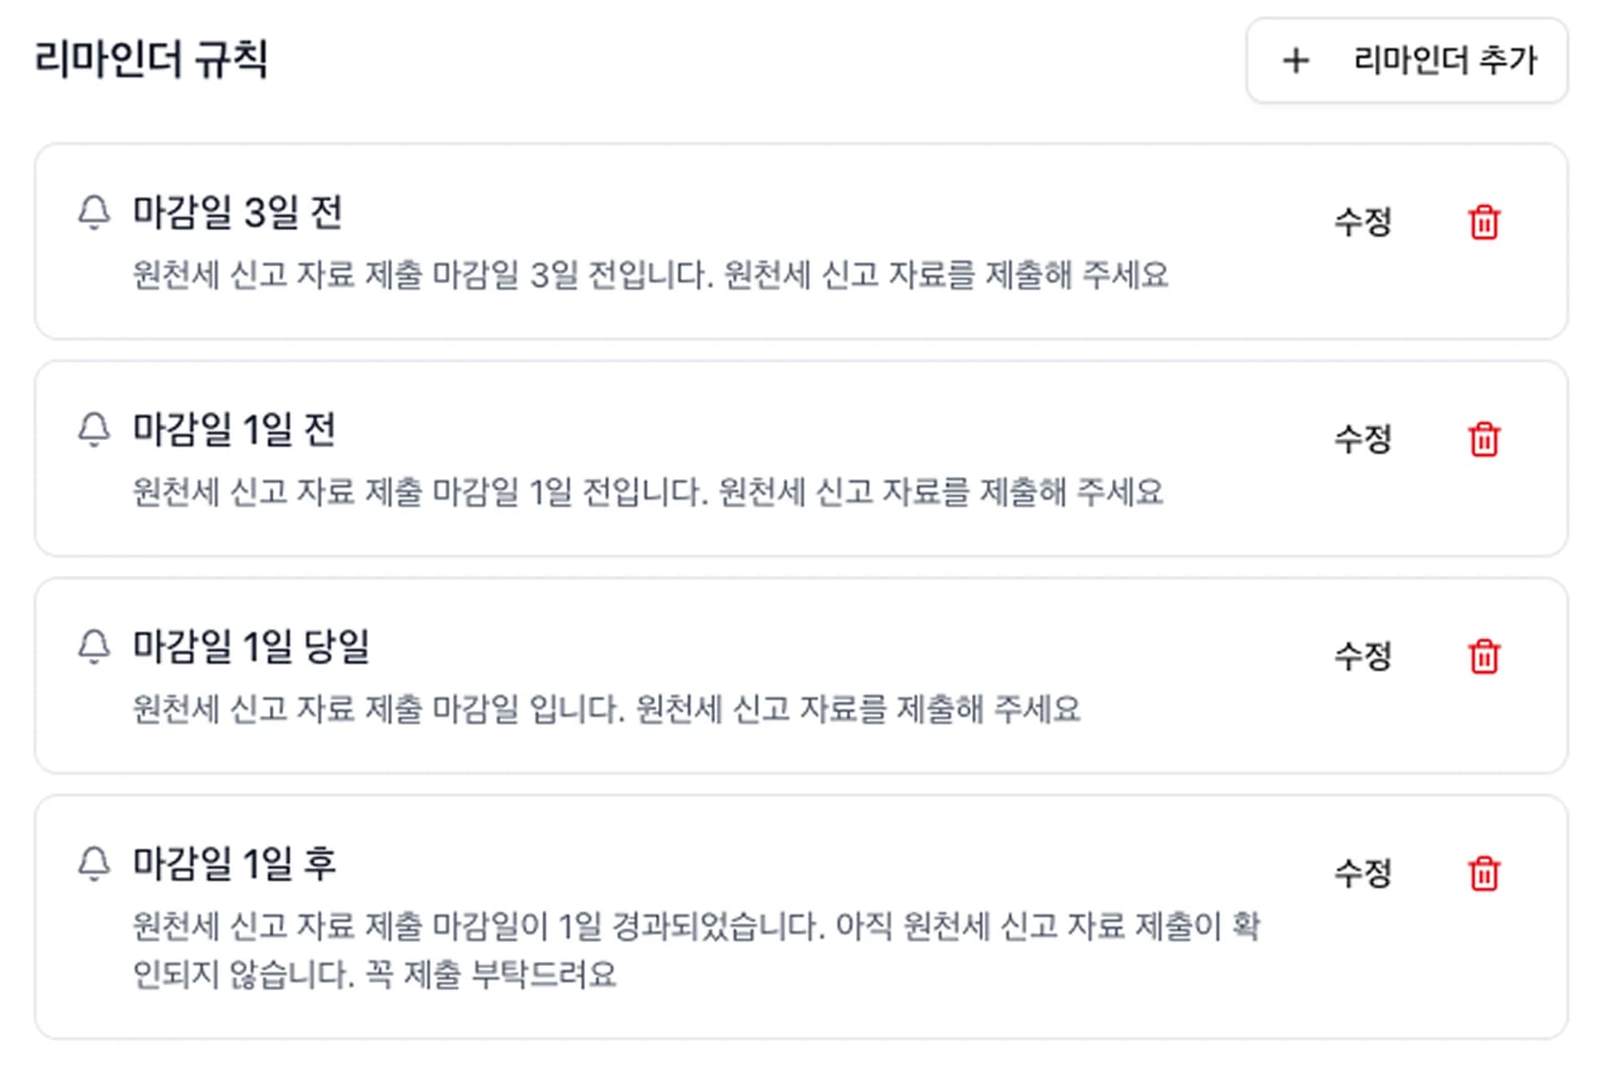
Task: Click the plus icon in 리마인더 추가 button
Action: (x=1296, y=60)
